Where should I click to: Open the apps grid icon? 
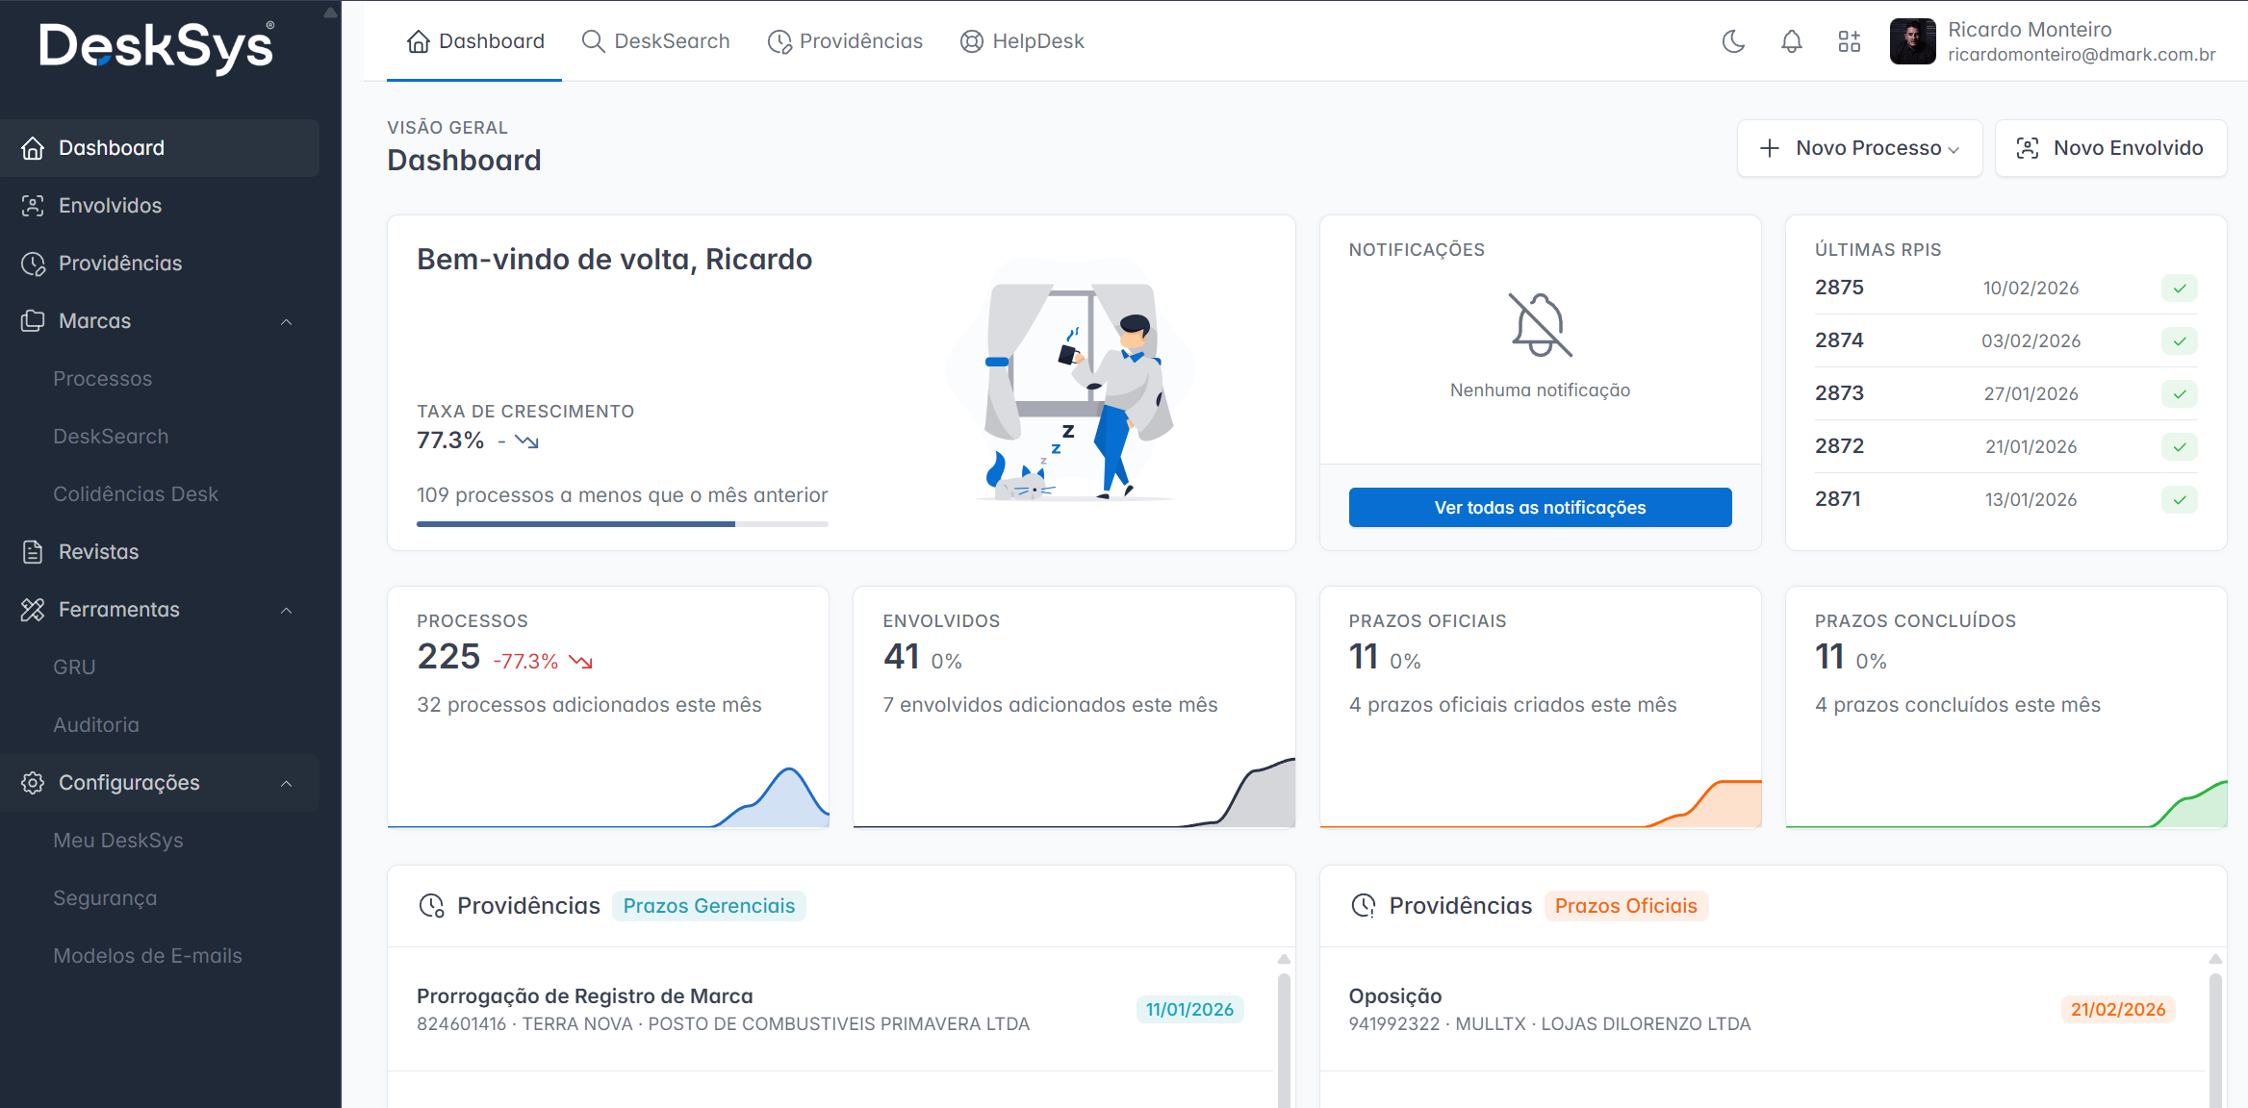click(1849, 41)
